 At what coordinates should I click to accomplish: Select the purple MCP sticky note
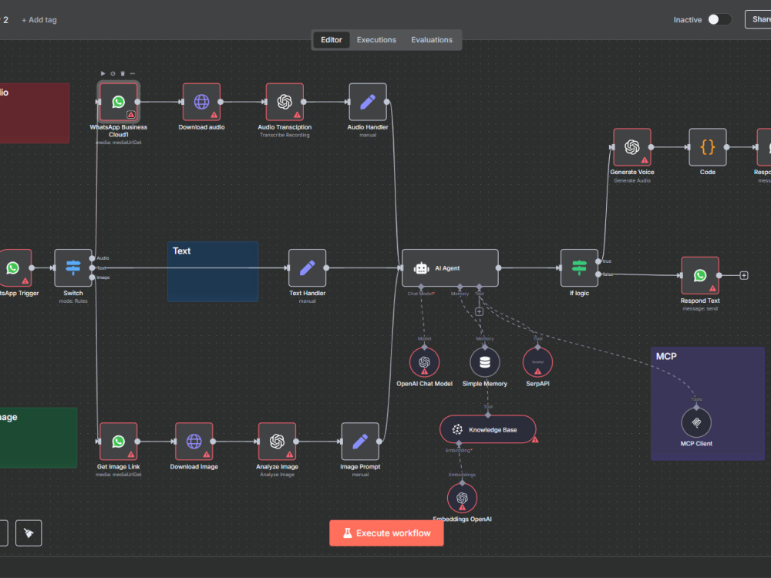click(x=708, y=404)
